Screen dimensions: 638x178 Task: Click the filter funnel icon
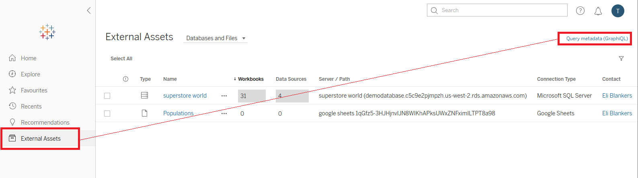621,59
